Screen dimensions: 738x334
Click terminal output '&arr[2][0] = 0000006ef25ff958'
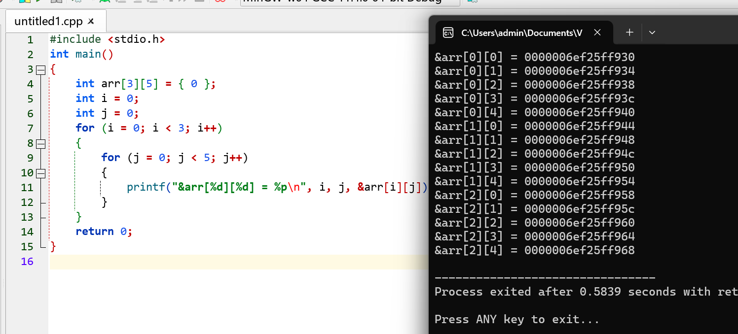pos(535,195)
